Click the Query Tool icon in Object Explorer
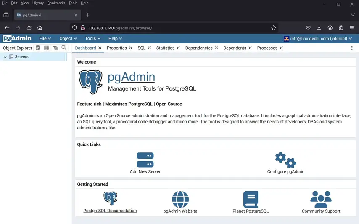Screen dimensions: 359x224 point(38,48)
